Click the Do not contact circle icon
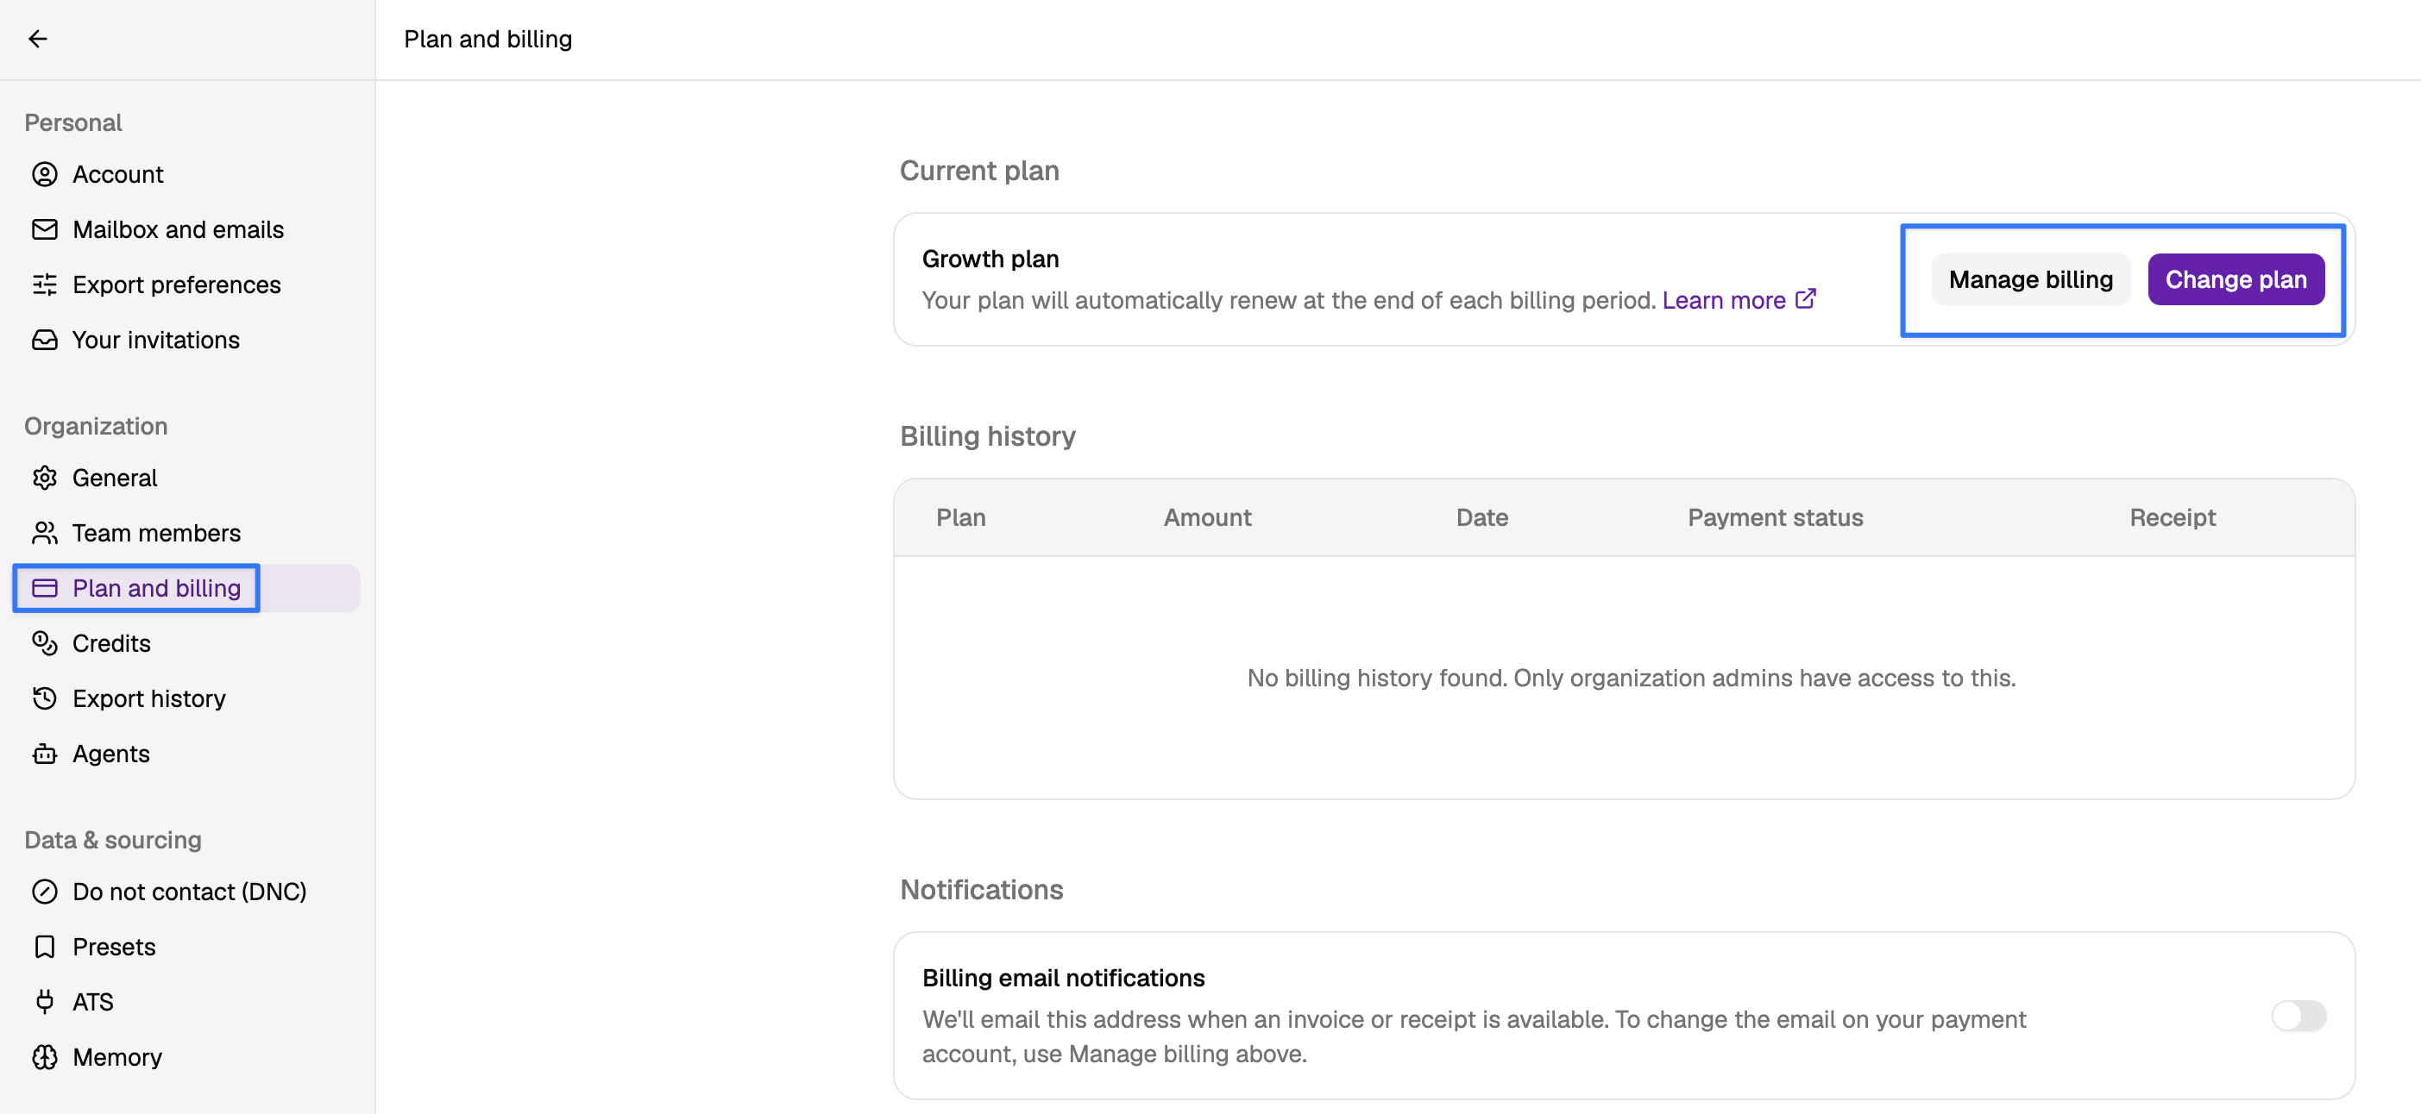This screenshot has height=1114, width=2421. (x=44, y=892)
